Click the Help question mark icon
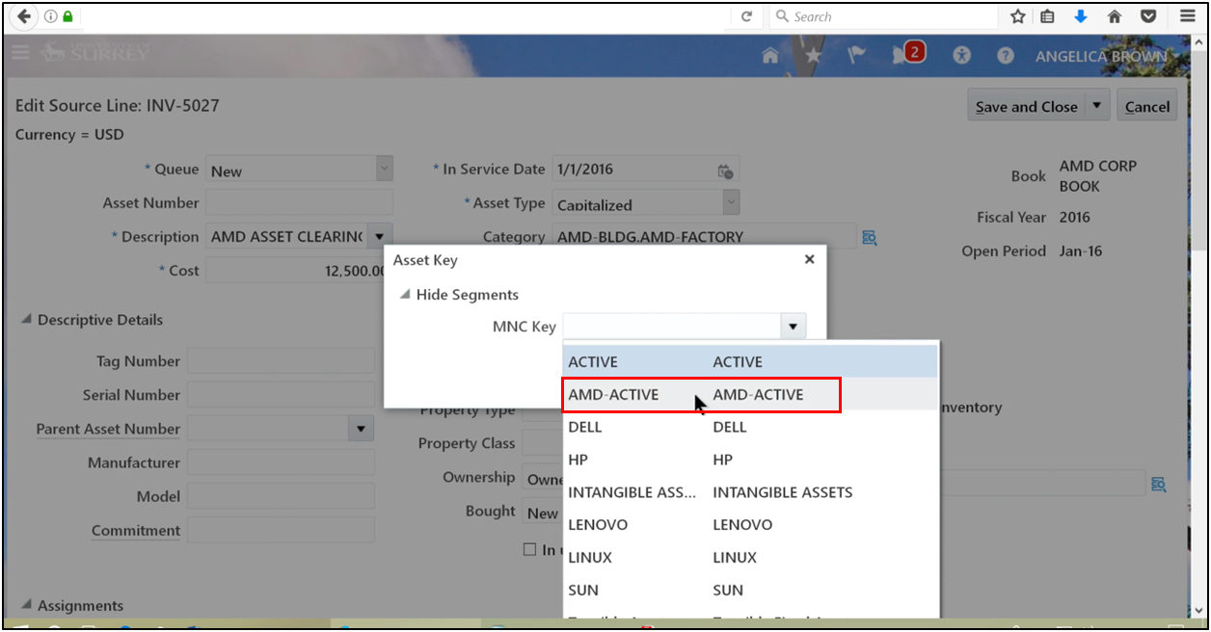1211x632 pixels. 1005,56
